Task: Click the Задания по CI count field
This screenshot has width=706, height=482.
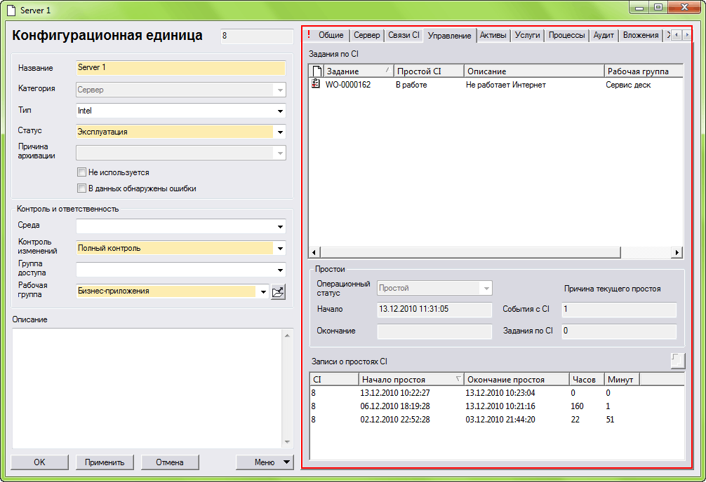Action: 619,331
